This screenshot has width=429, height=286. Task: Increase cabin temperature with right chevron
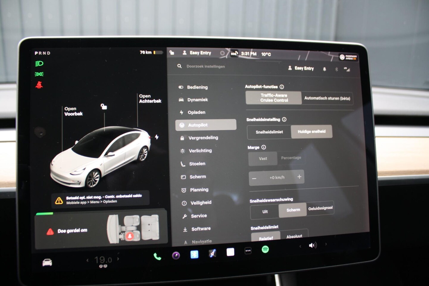(x=118, y=259)
